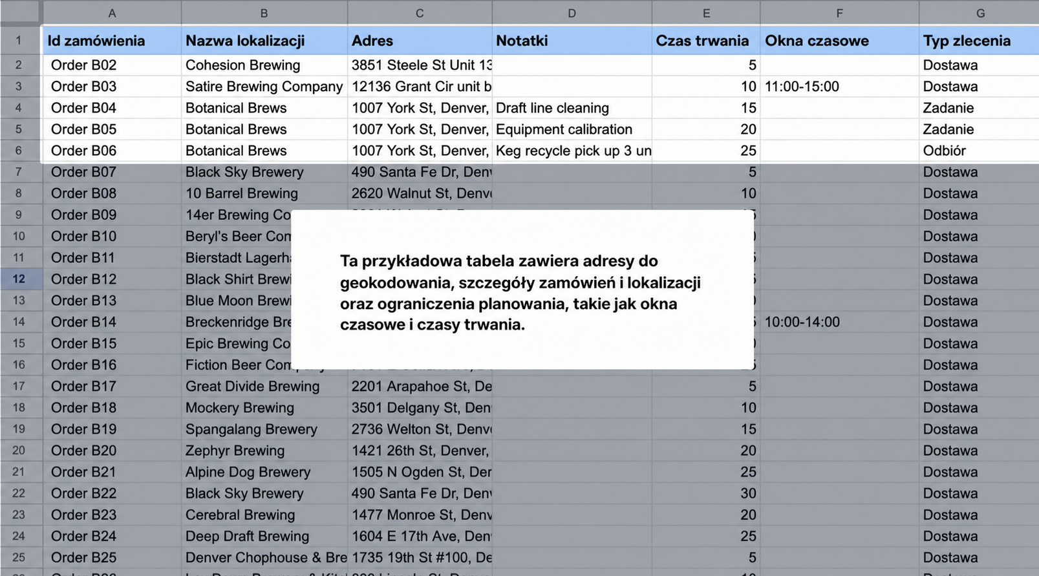Select the "Deep Draft Brewing" cell
The width and height of the screenshot is (1039, 576).
[264, 536]
